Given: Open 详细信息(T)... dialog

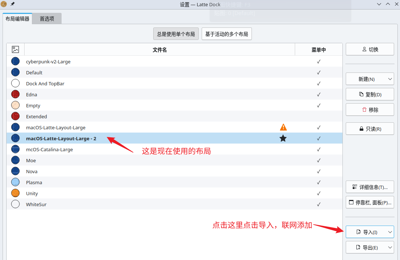Looking at the screenshot, I should 370,187.
